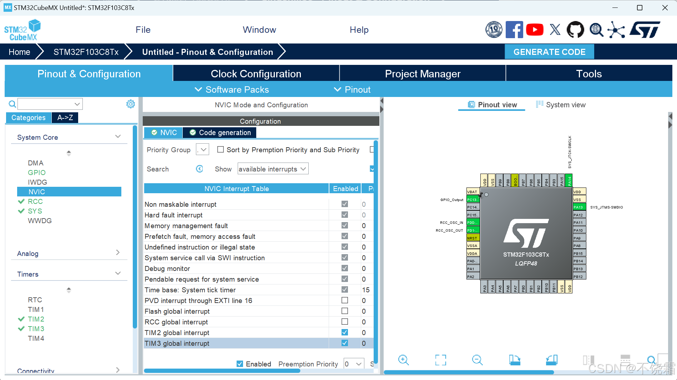Click the pin search magnifier below the chip
The height and width of the screenshot is (380, 677).
[651, 360]
